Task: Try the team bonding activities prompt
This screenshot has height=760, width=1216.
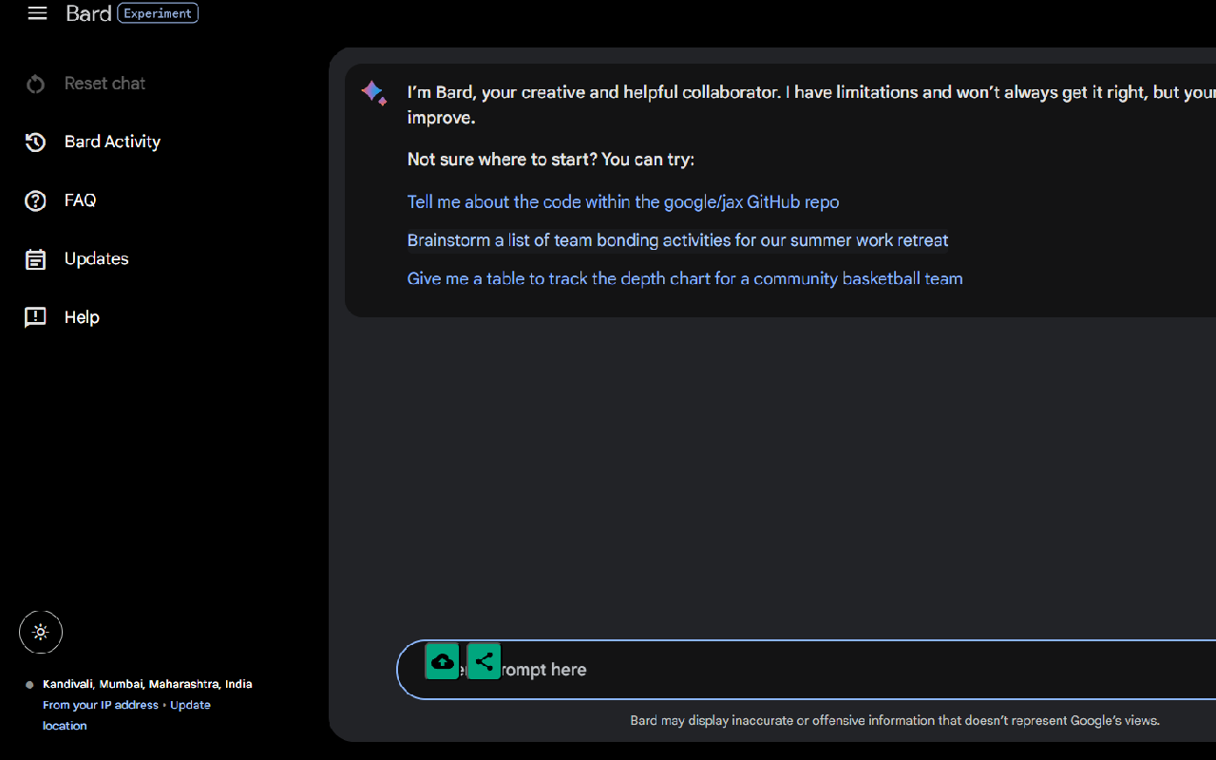Action: pos(677,240)
